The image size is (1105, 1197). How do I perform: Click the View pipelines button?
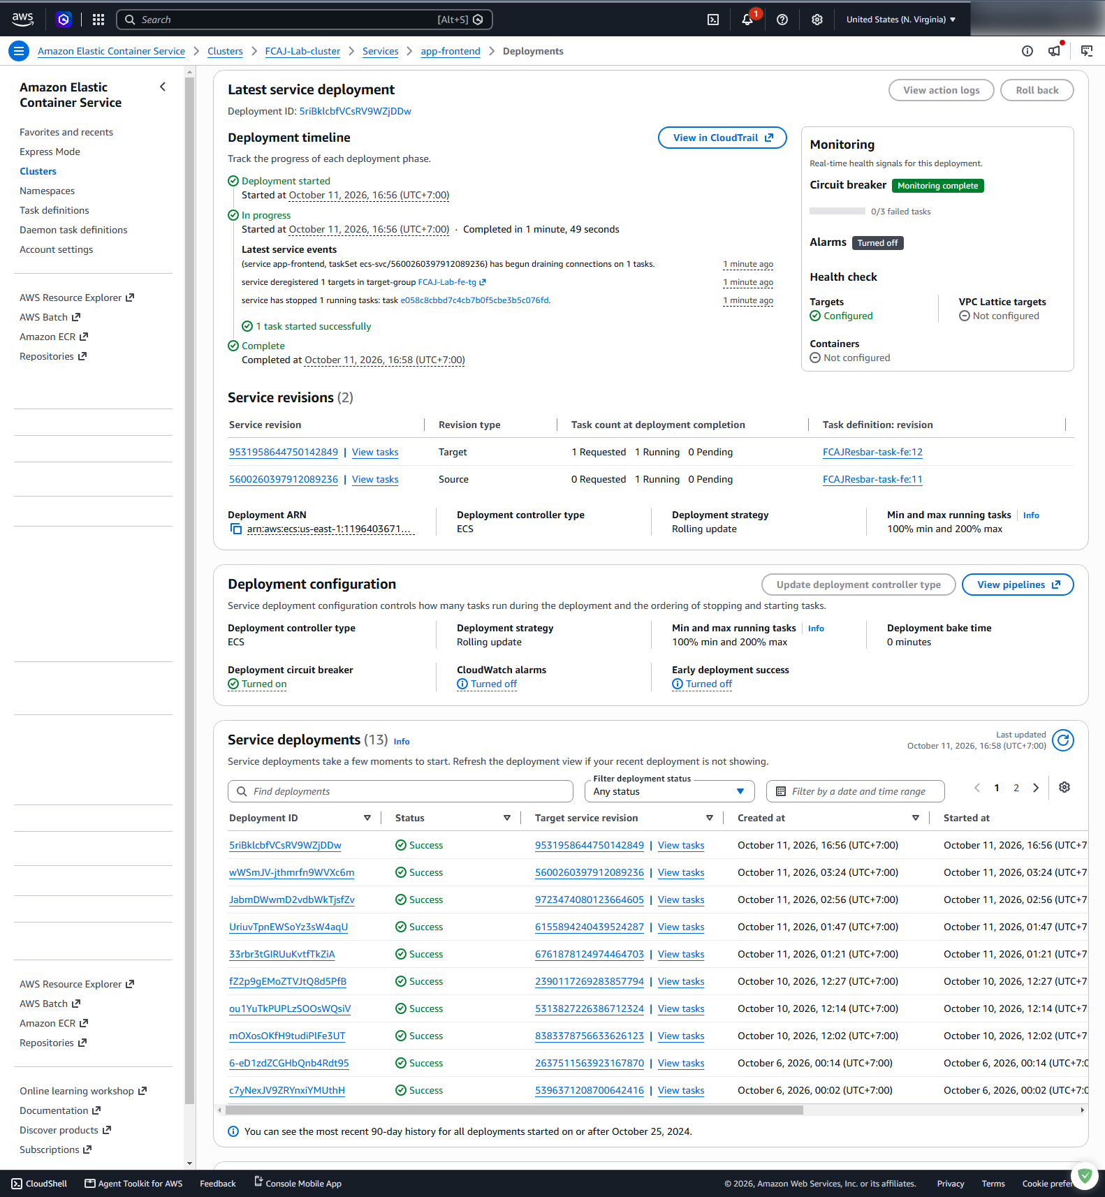click(x=1018, y=585)
